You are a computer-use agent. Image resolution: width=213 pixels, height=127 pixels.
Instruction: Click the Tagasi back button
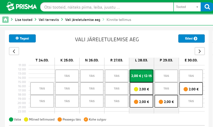coord(22,38)
